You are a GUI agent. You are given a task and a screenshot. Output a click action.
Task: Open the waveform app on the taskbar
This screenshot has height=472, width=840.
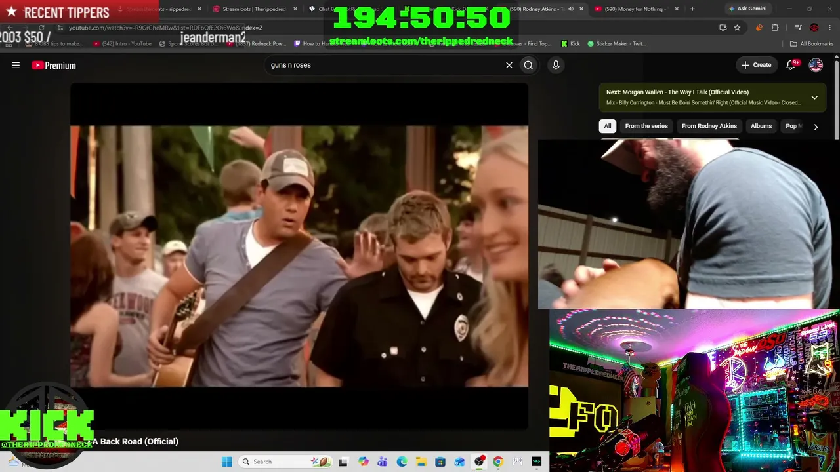pyautogui.click(x=537, y=462)
